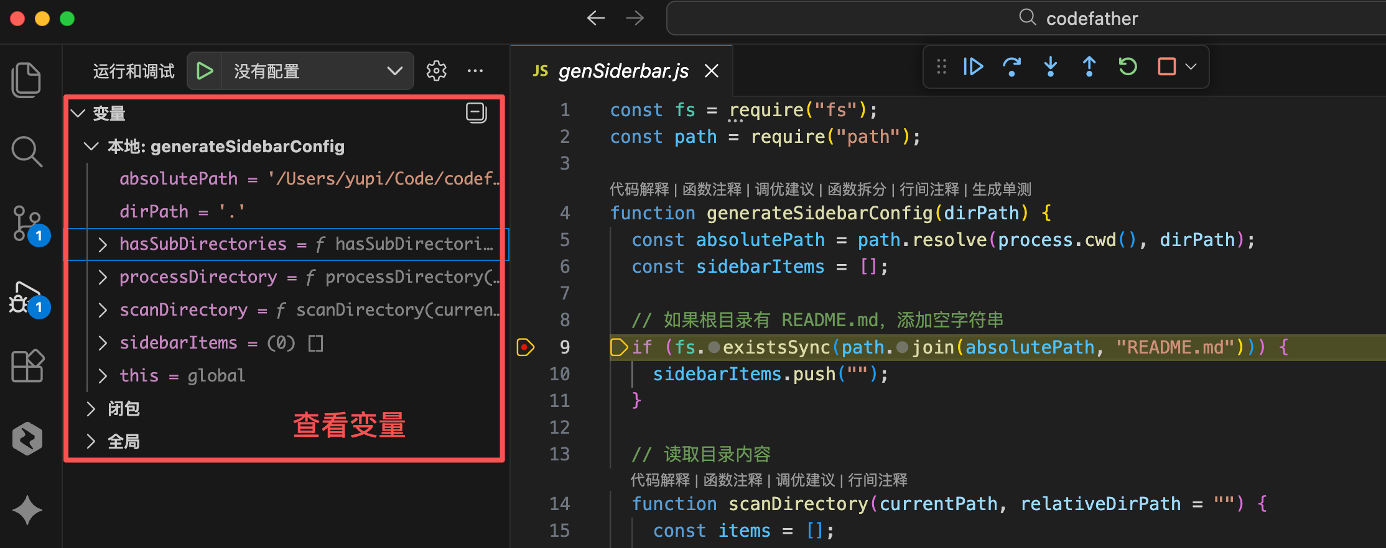
Task: Stop the debugging session
Action: (x=1166, y=66)
